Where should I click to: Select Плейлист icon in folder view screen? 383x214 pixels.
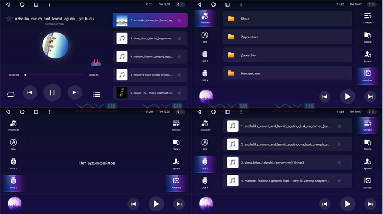[205, 18]
